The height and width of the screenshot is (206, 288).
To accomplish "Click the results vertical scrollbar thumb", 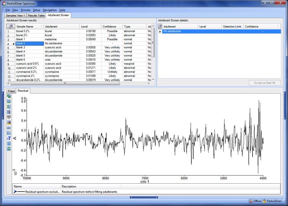I will 153,43.
